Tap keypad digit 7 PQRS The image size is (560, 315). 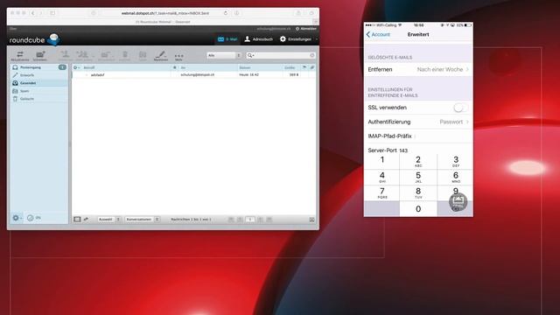click(381, 192)
